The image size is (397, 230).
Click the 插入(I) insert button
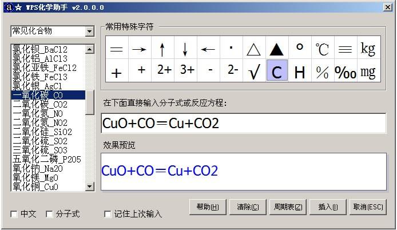pyautogui.click(x=328, y=207)
